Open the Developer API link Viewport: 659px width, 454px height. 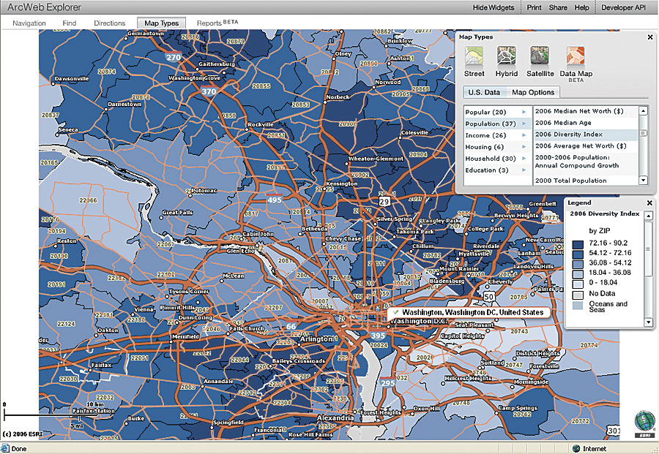[623, 7]
